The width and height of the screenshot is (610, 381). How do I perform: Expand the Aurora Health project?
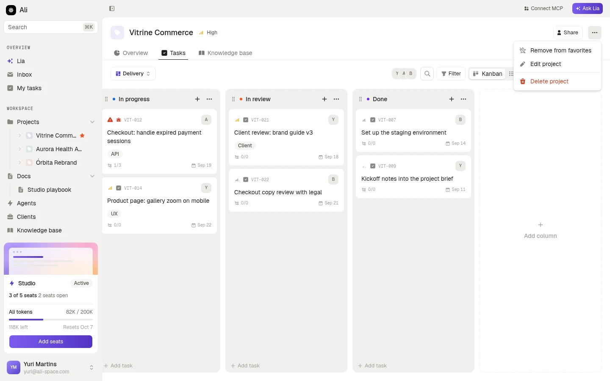pos(19,149)
